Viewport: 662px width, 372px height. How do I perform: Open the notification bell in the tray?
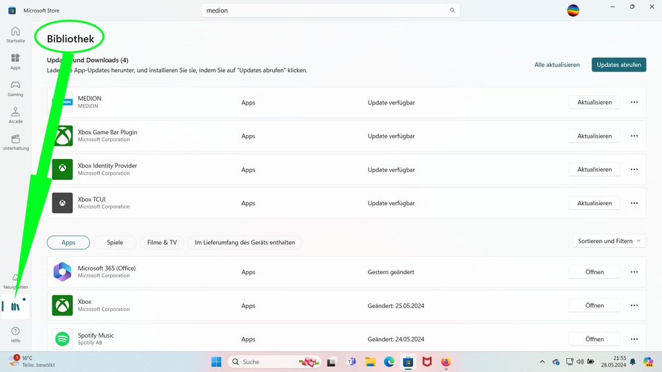[632, 362]
